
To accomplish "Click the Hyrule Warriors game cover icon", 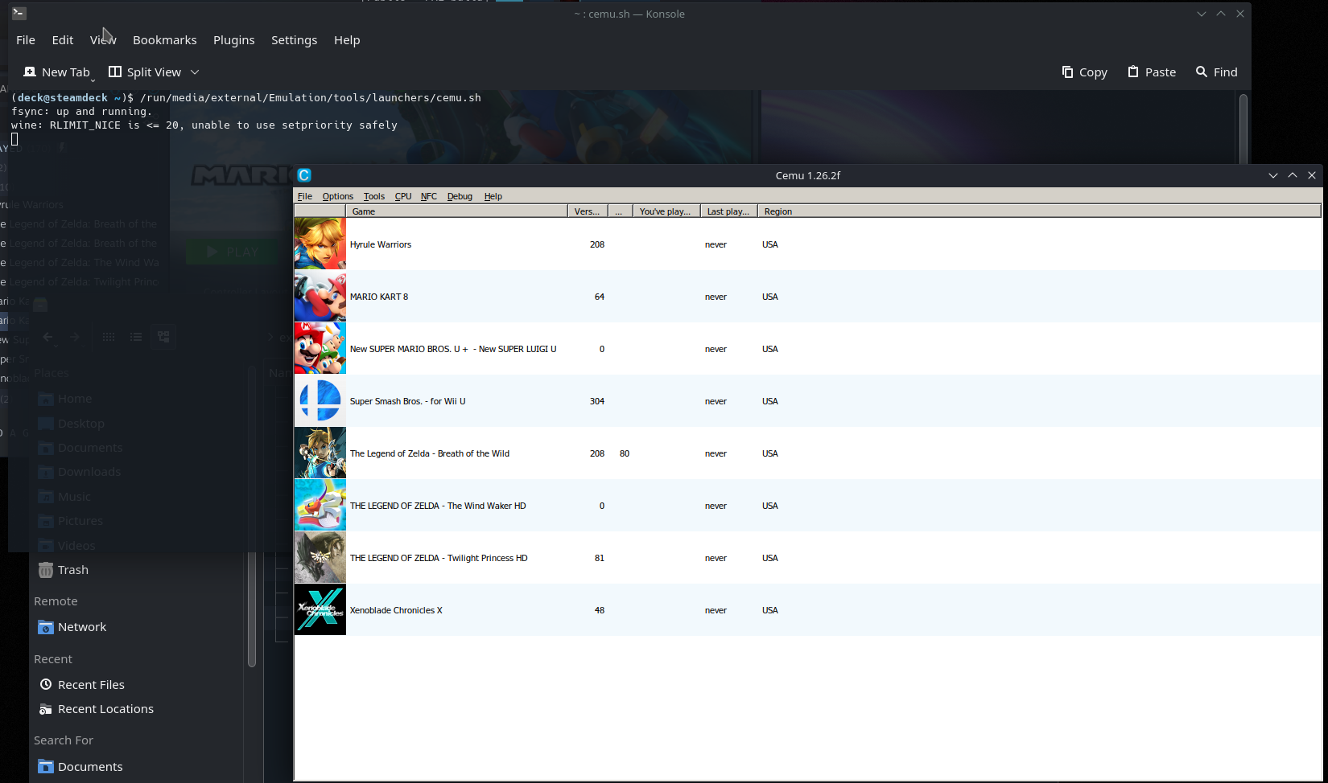I will pos(320,244).
